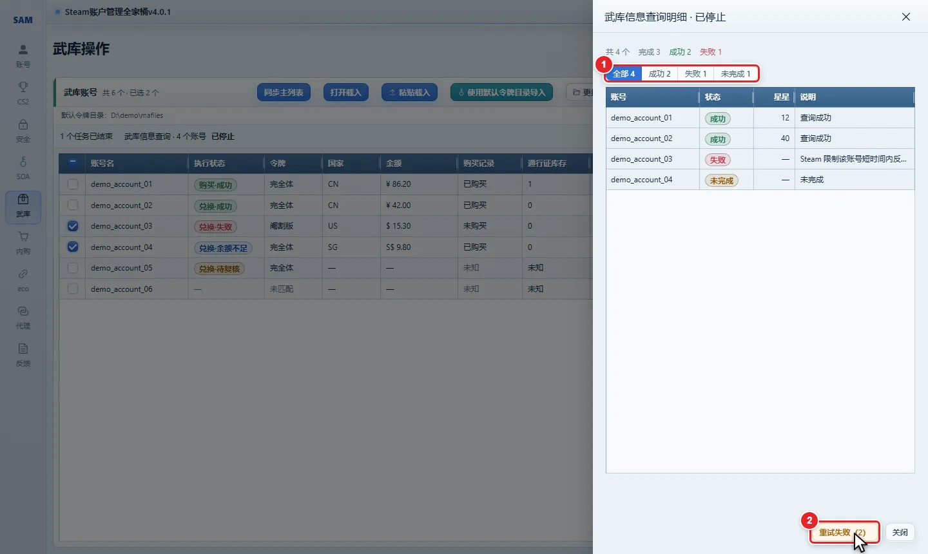The image size is (928, 554).
Task: Select the demo_account_03 row in the dialog list
Action: (x=760, y=159)
